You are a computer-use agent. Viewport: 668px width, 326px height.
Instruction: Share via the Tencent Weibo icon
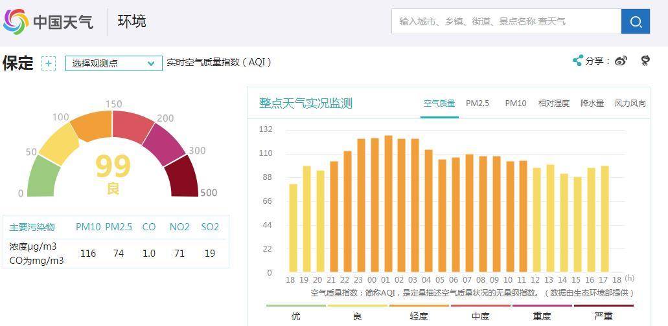tap(645, 61)
